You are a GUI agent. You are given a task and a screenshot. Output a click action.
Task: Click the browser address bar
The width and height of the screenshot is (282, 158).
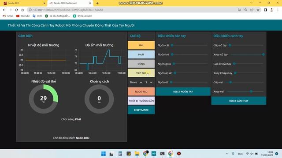[x=132, y=10]
